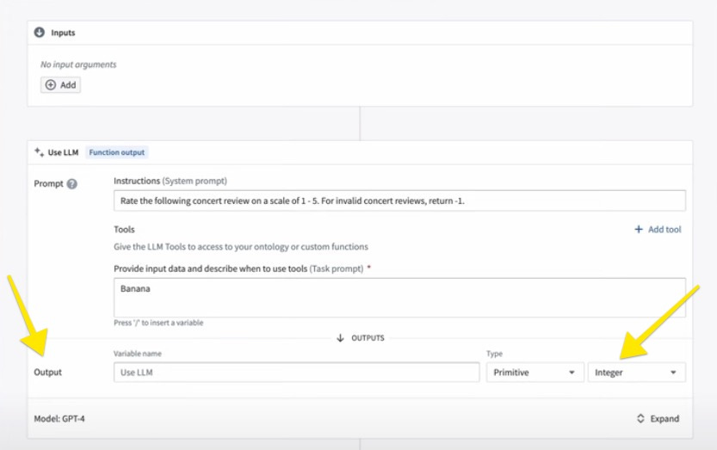The image size is (717, 450).
Task: Click the Expand up-down chevron icon
Action: pyautogui.click(x=640, y=418)
